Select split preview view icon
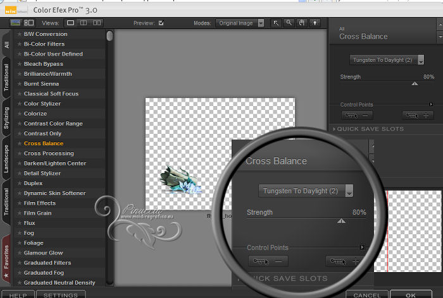This screenshot has width=443, height=298. point(84,23)
